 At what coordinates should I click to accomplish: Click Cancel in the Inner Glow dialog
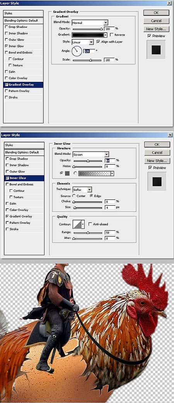(157, 153)
